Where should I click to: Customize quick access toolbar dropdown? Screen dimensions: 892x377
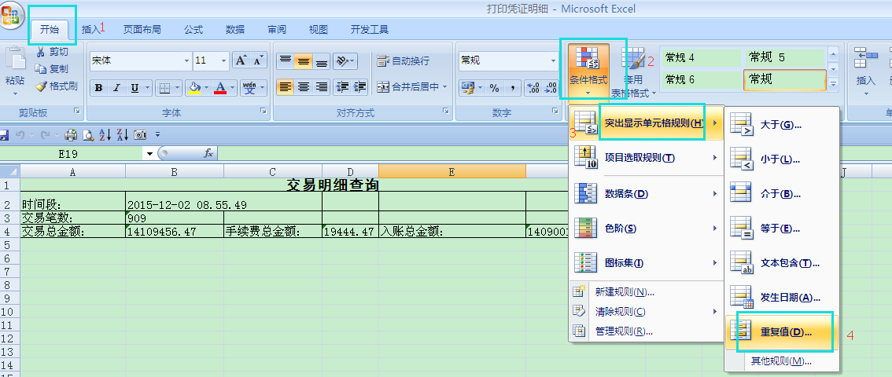point(157,135)
